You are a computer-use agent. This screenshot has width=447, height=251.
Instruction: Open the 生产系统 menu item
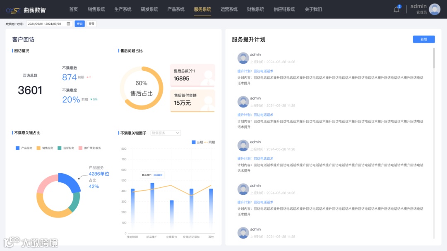(x=123, y=10)
